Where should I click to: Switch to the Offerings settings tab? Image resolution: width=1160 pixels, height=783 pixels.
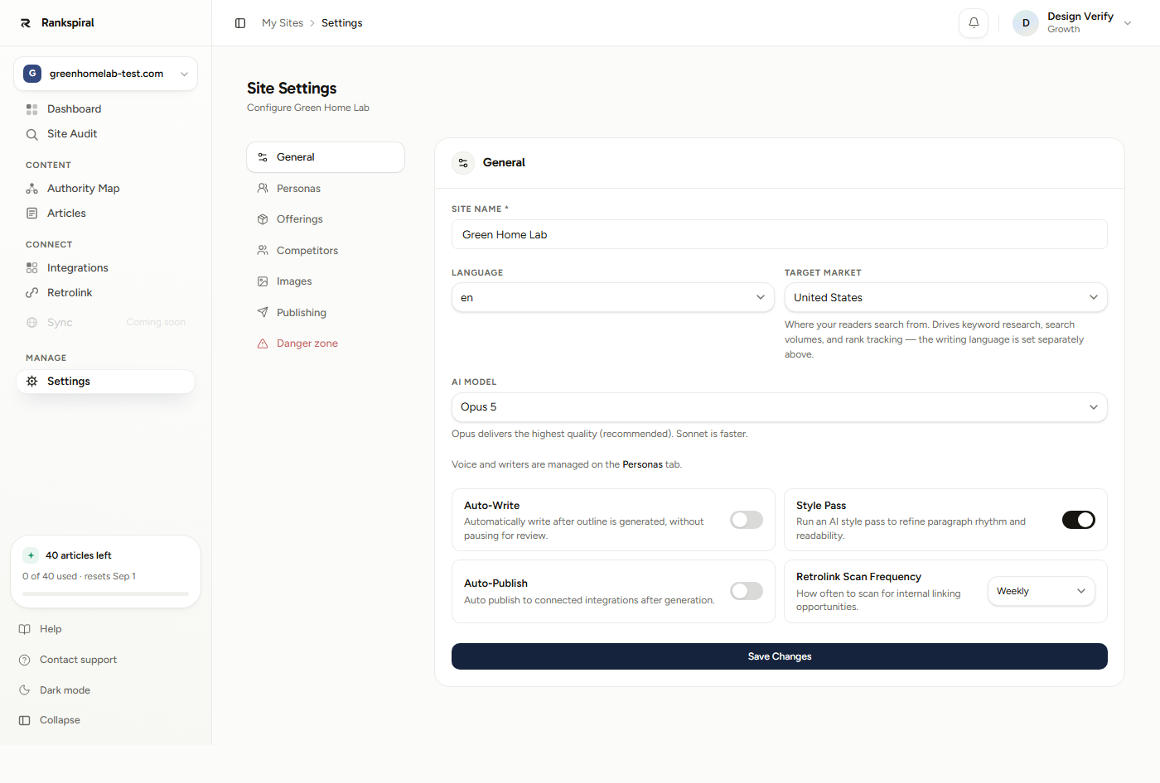326,219
